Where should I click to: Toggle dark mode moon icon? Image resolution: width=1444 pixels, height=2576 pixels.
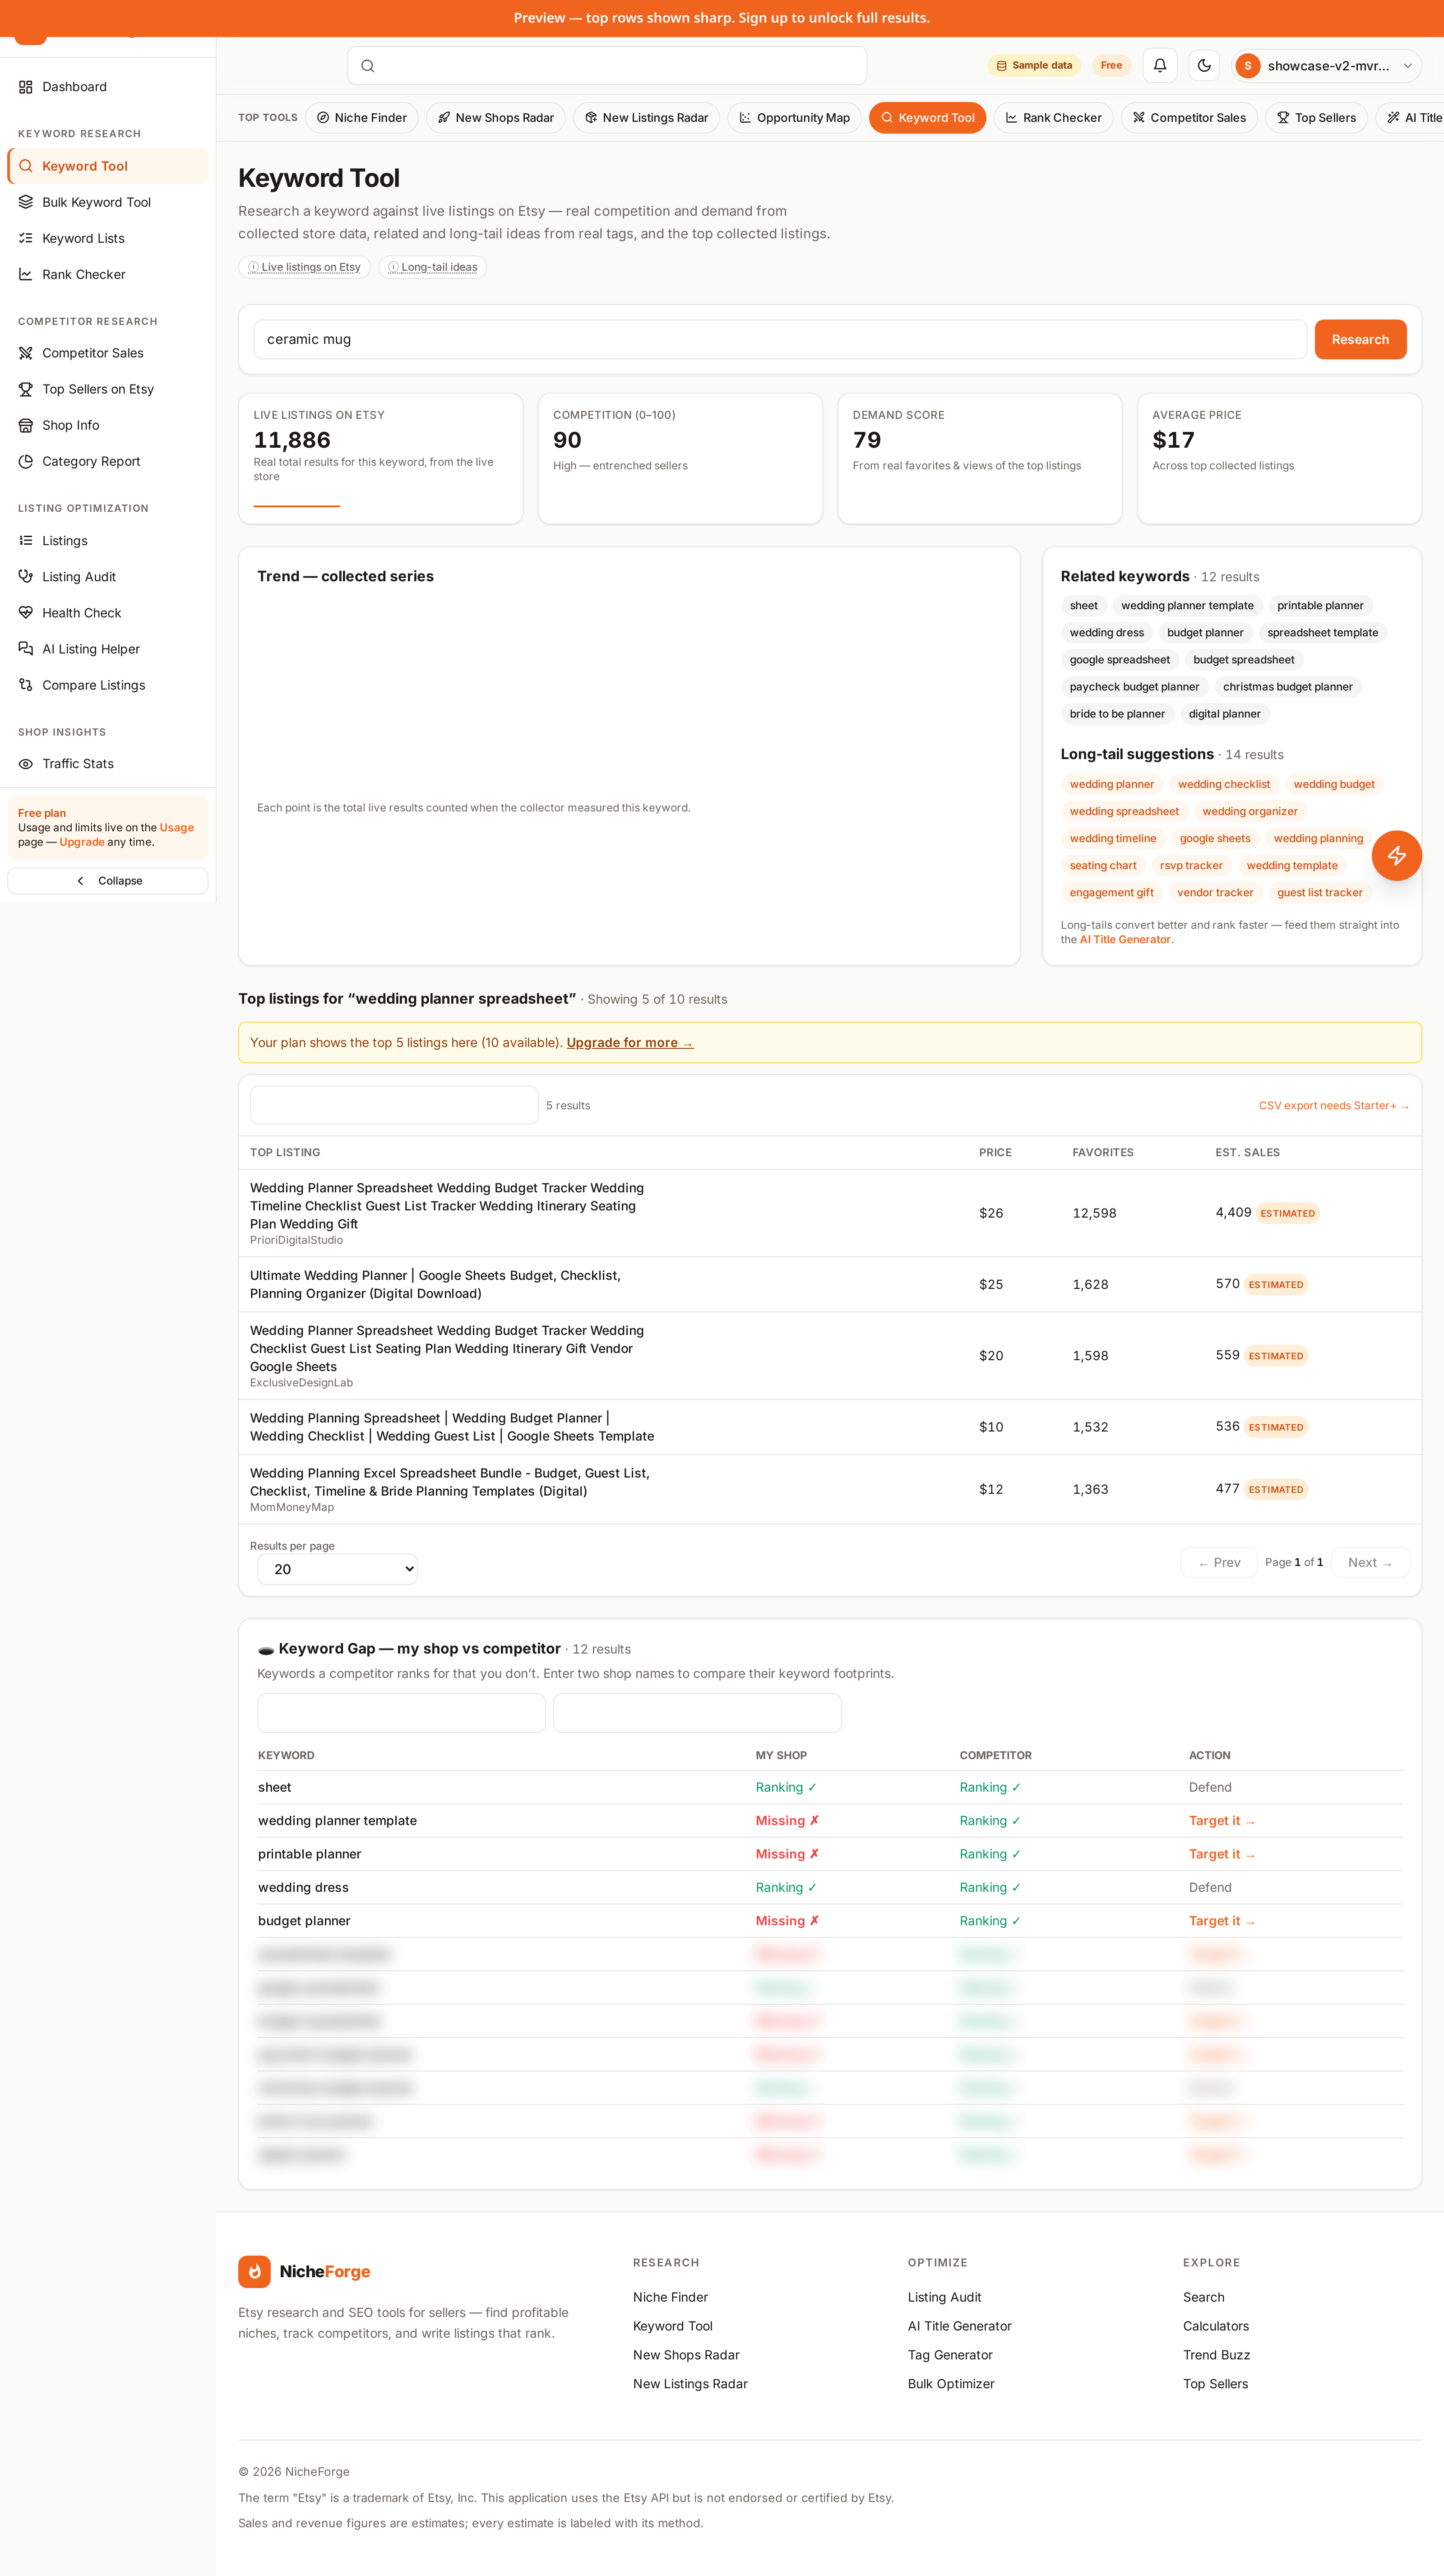click(x=1204, y=65)
